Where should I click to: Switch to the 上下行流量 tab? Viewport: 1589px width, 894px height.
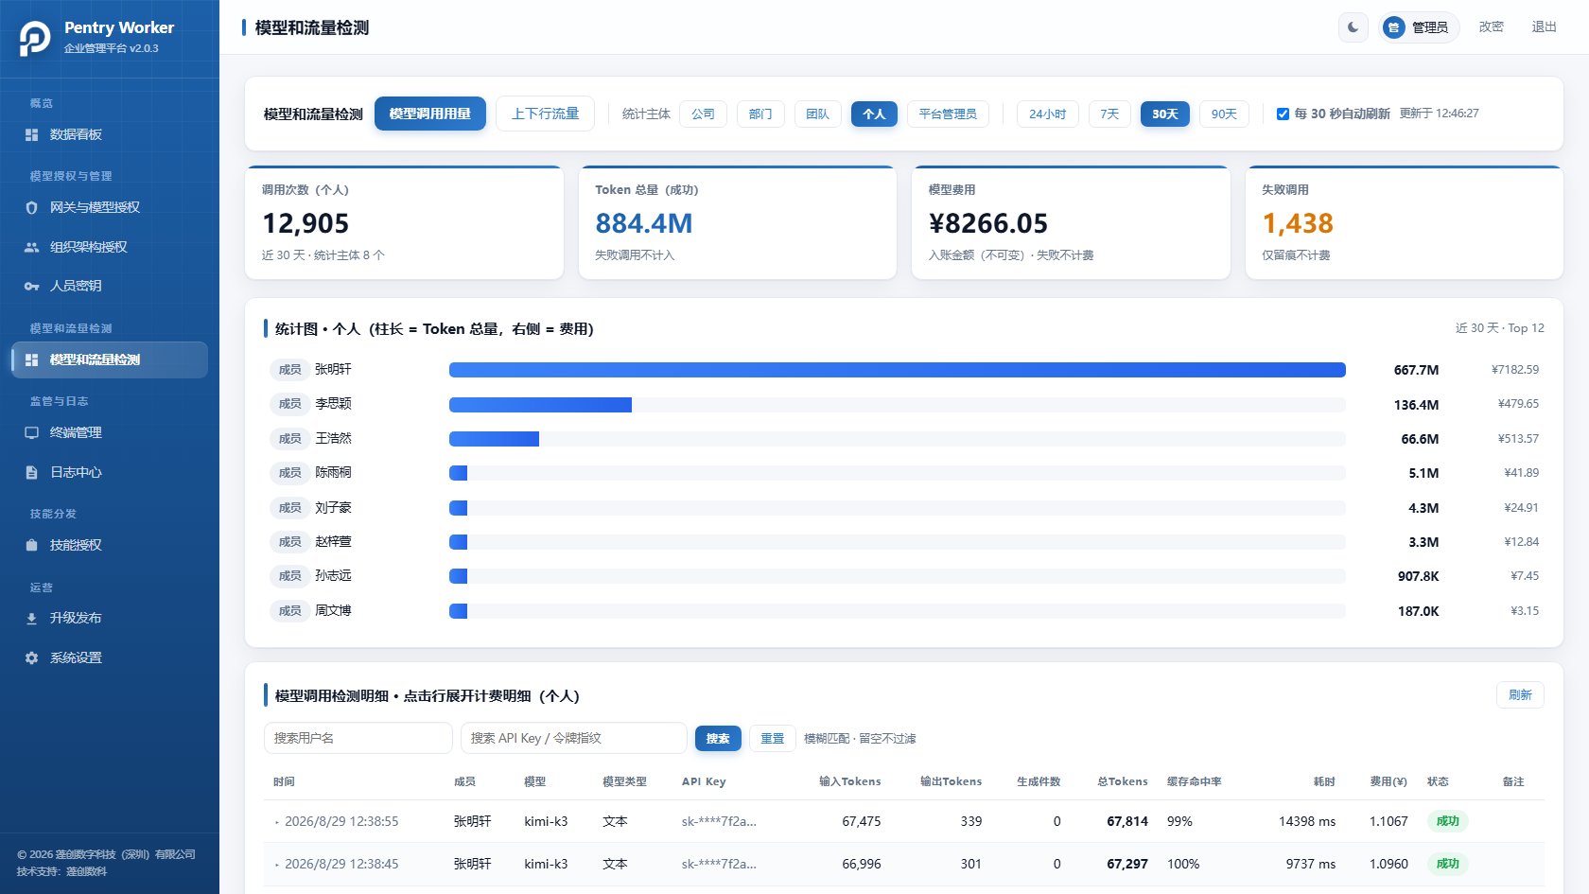pos(546,114)
